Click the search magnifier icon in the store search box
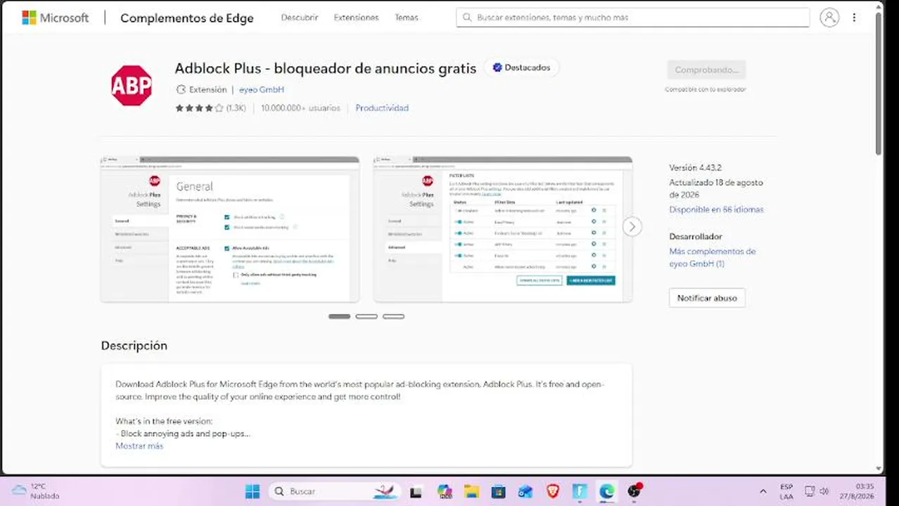Viewport: 899px width, 506px height. tap(468, 18)
